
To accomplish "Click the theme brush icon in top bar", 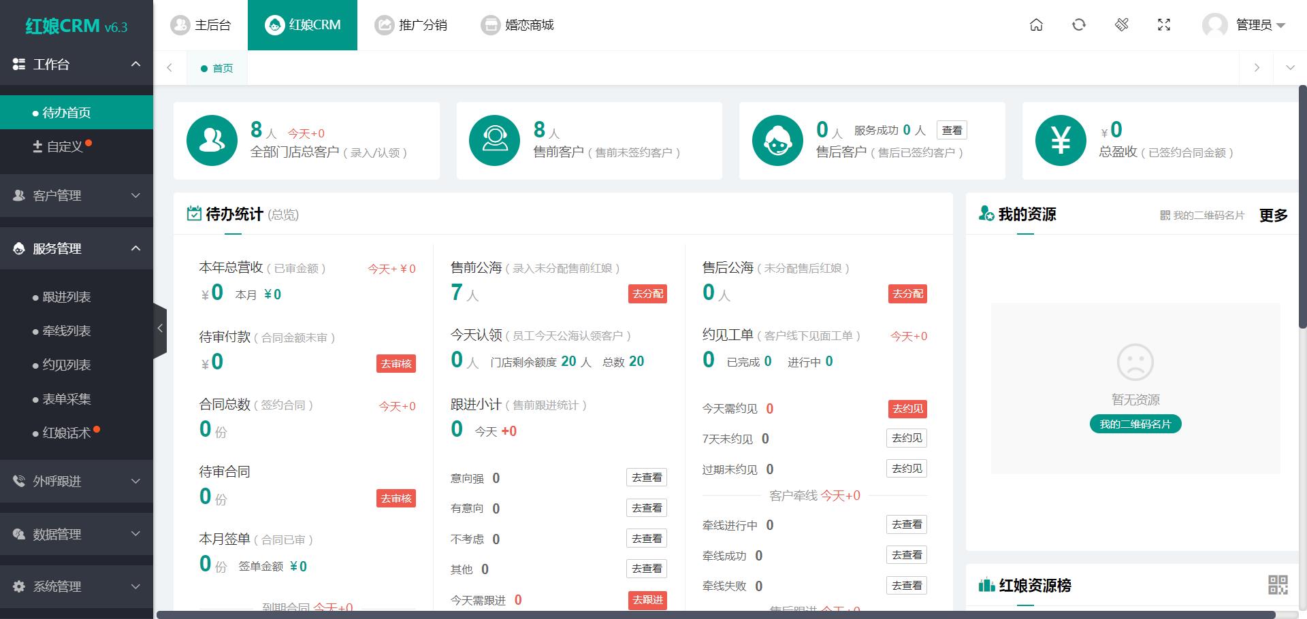I will (x=1122, y=25).
